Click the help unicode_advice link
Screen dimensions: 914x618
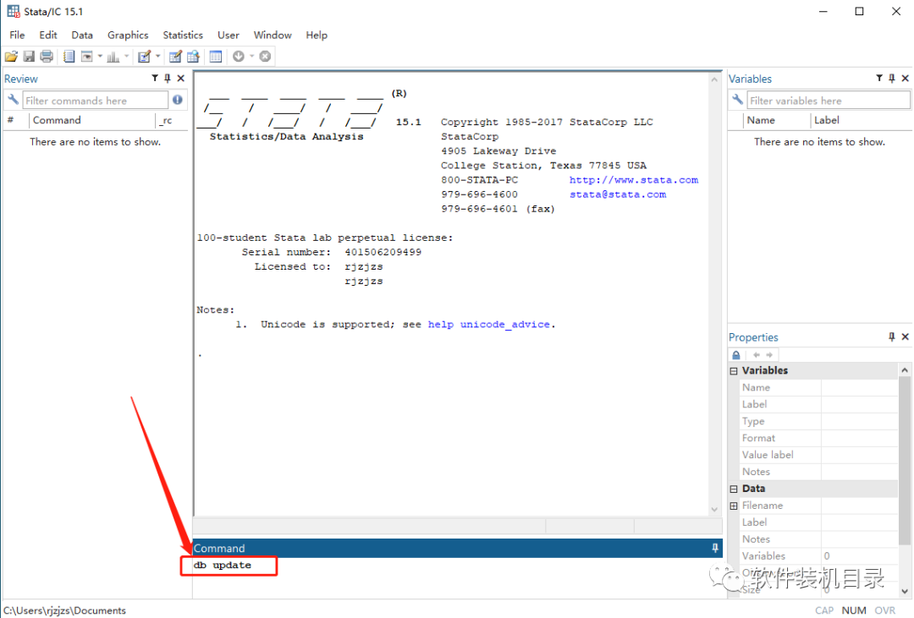(490, 325)
